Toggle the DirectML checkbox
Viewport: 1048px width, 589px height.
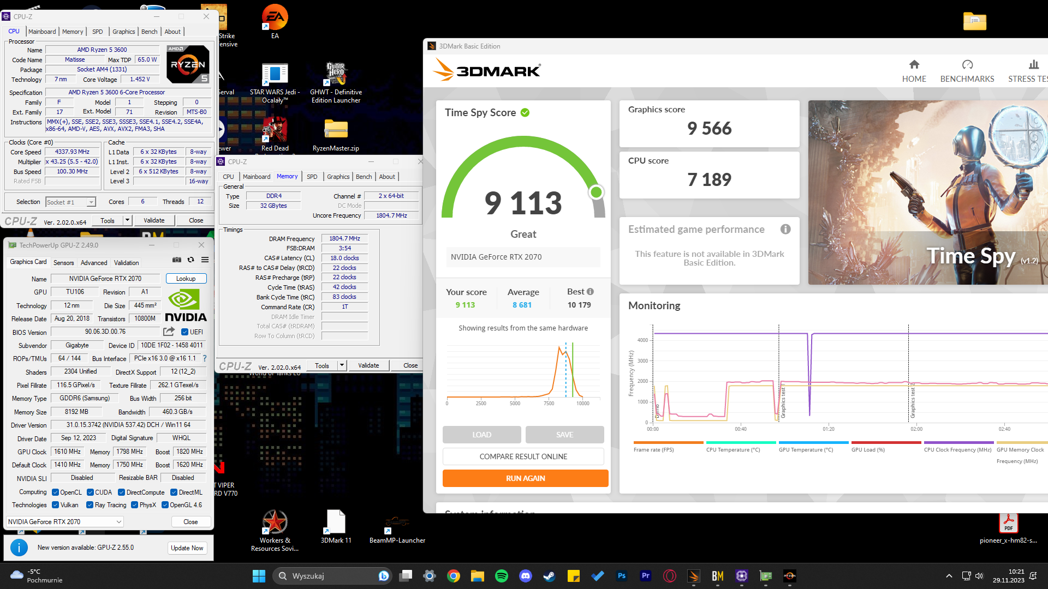coord(174,492)
